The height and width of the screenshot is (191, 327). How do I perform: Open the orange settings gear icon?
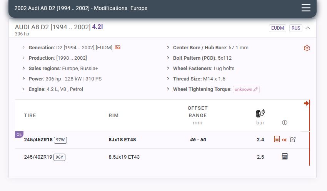click(x=307, y=48)
